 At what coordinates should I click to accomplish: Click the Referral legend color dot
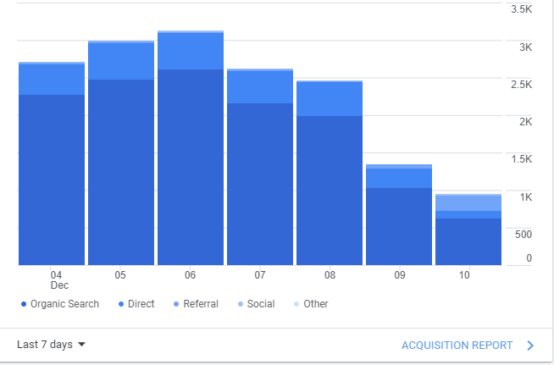pos(176,304)
